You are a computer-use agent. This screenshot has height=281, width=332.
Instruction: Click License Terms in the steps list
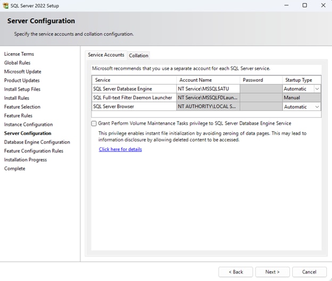coord(19,54)
